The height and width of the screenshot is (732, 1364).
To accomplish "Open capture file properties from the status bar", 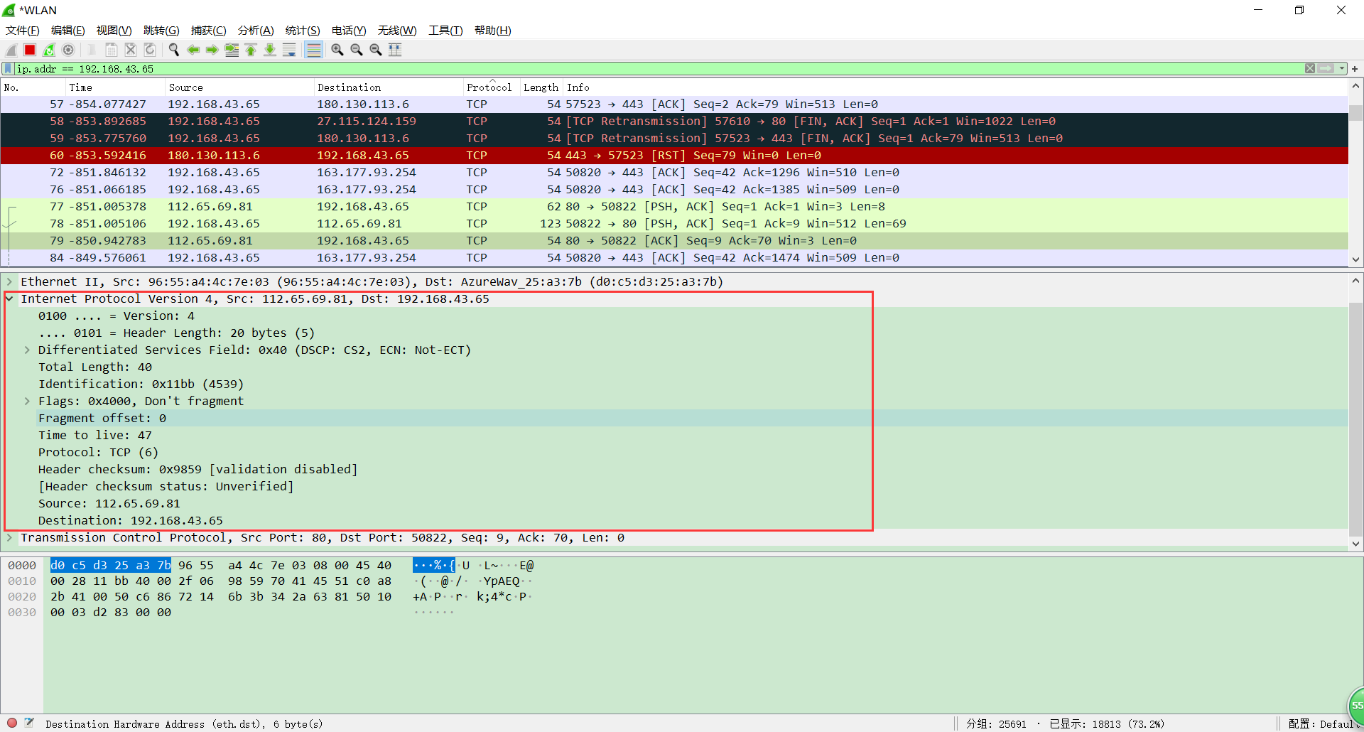I will (x=29, y=723).
